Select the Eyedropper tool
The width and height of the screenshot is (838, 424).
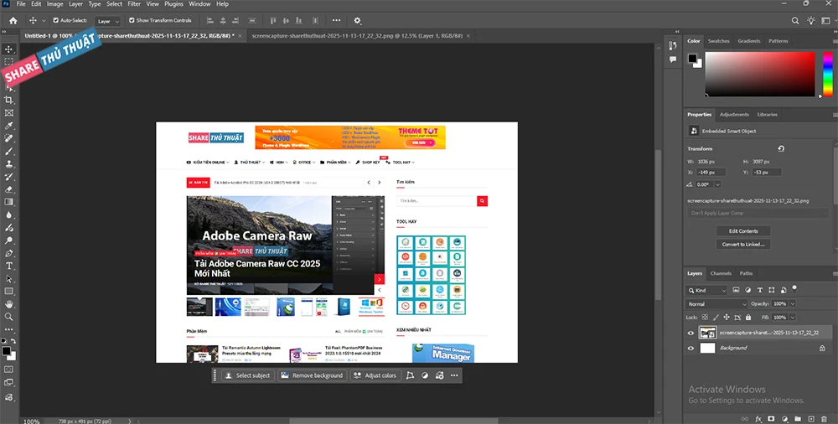[8, 126]
